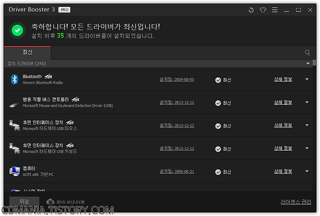Click the PRO badge in title bar

pos(64,10)
